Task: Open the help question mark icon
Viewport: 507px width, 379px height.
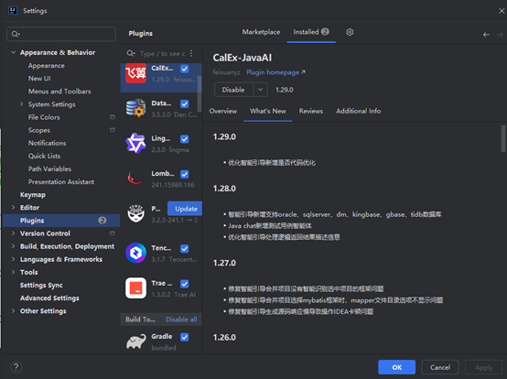Action: tap(16, 367)
